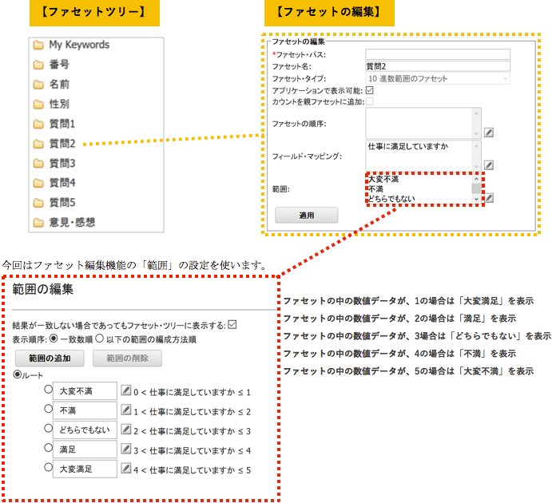Toggle the アプリケーションで表示可能 checkbox

coord(369,90)
